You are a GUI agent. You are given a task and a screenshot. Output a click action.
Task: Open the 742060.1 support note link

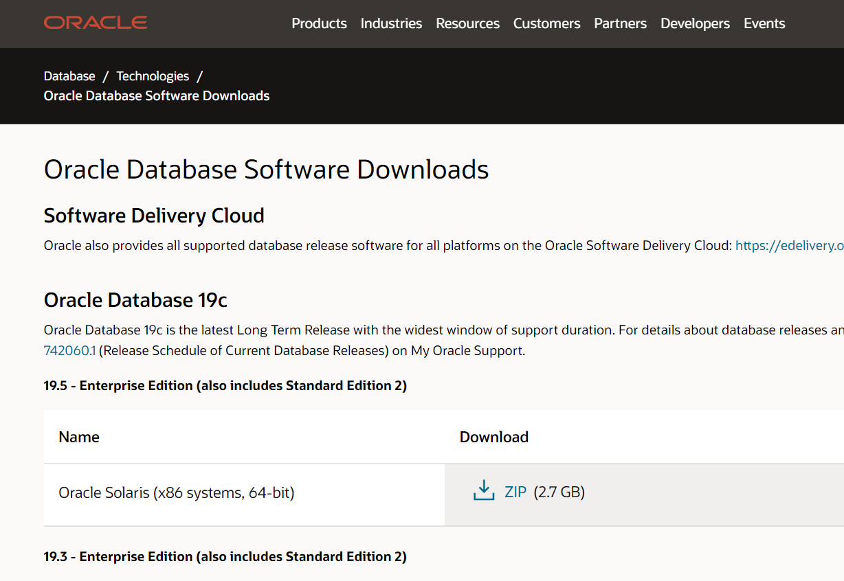(x=69, y=351)
